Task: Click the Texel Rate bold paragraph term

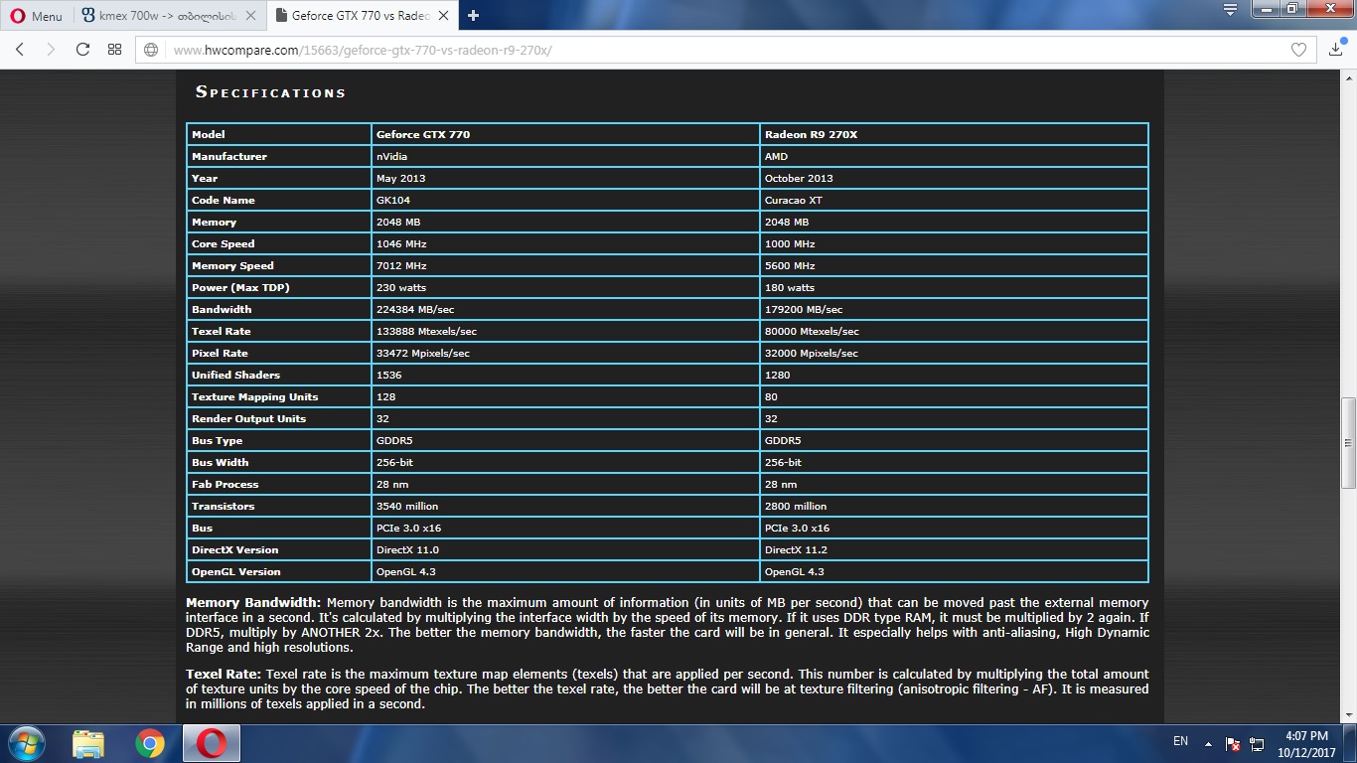Action: pyautogui.click(x=224, y=674)
